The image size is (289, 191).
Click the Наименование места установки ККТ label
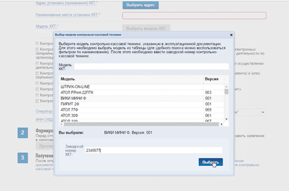[67, 15]
